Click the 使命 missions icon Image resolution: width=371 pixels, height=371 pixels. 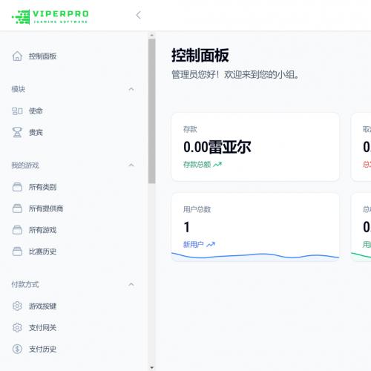(x=17, y=111)
